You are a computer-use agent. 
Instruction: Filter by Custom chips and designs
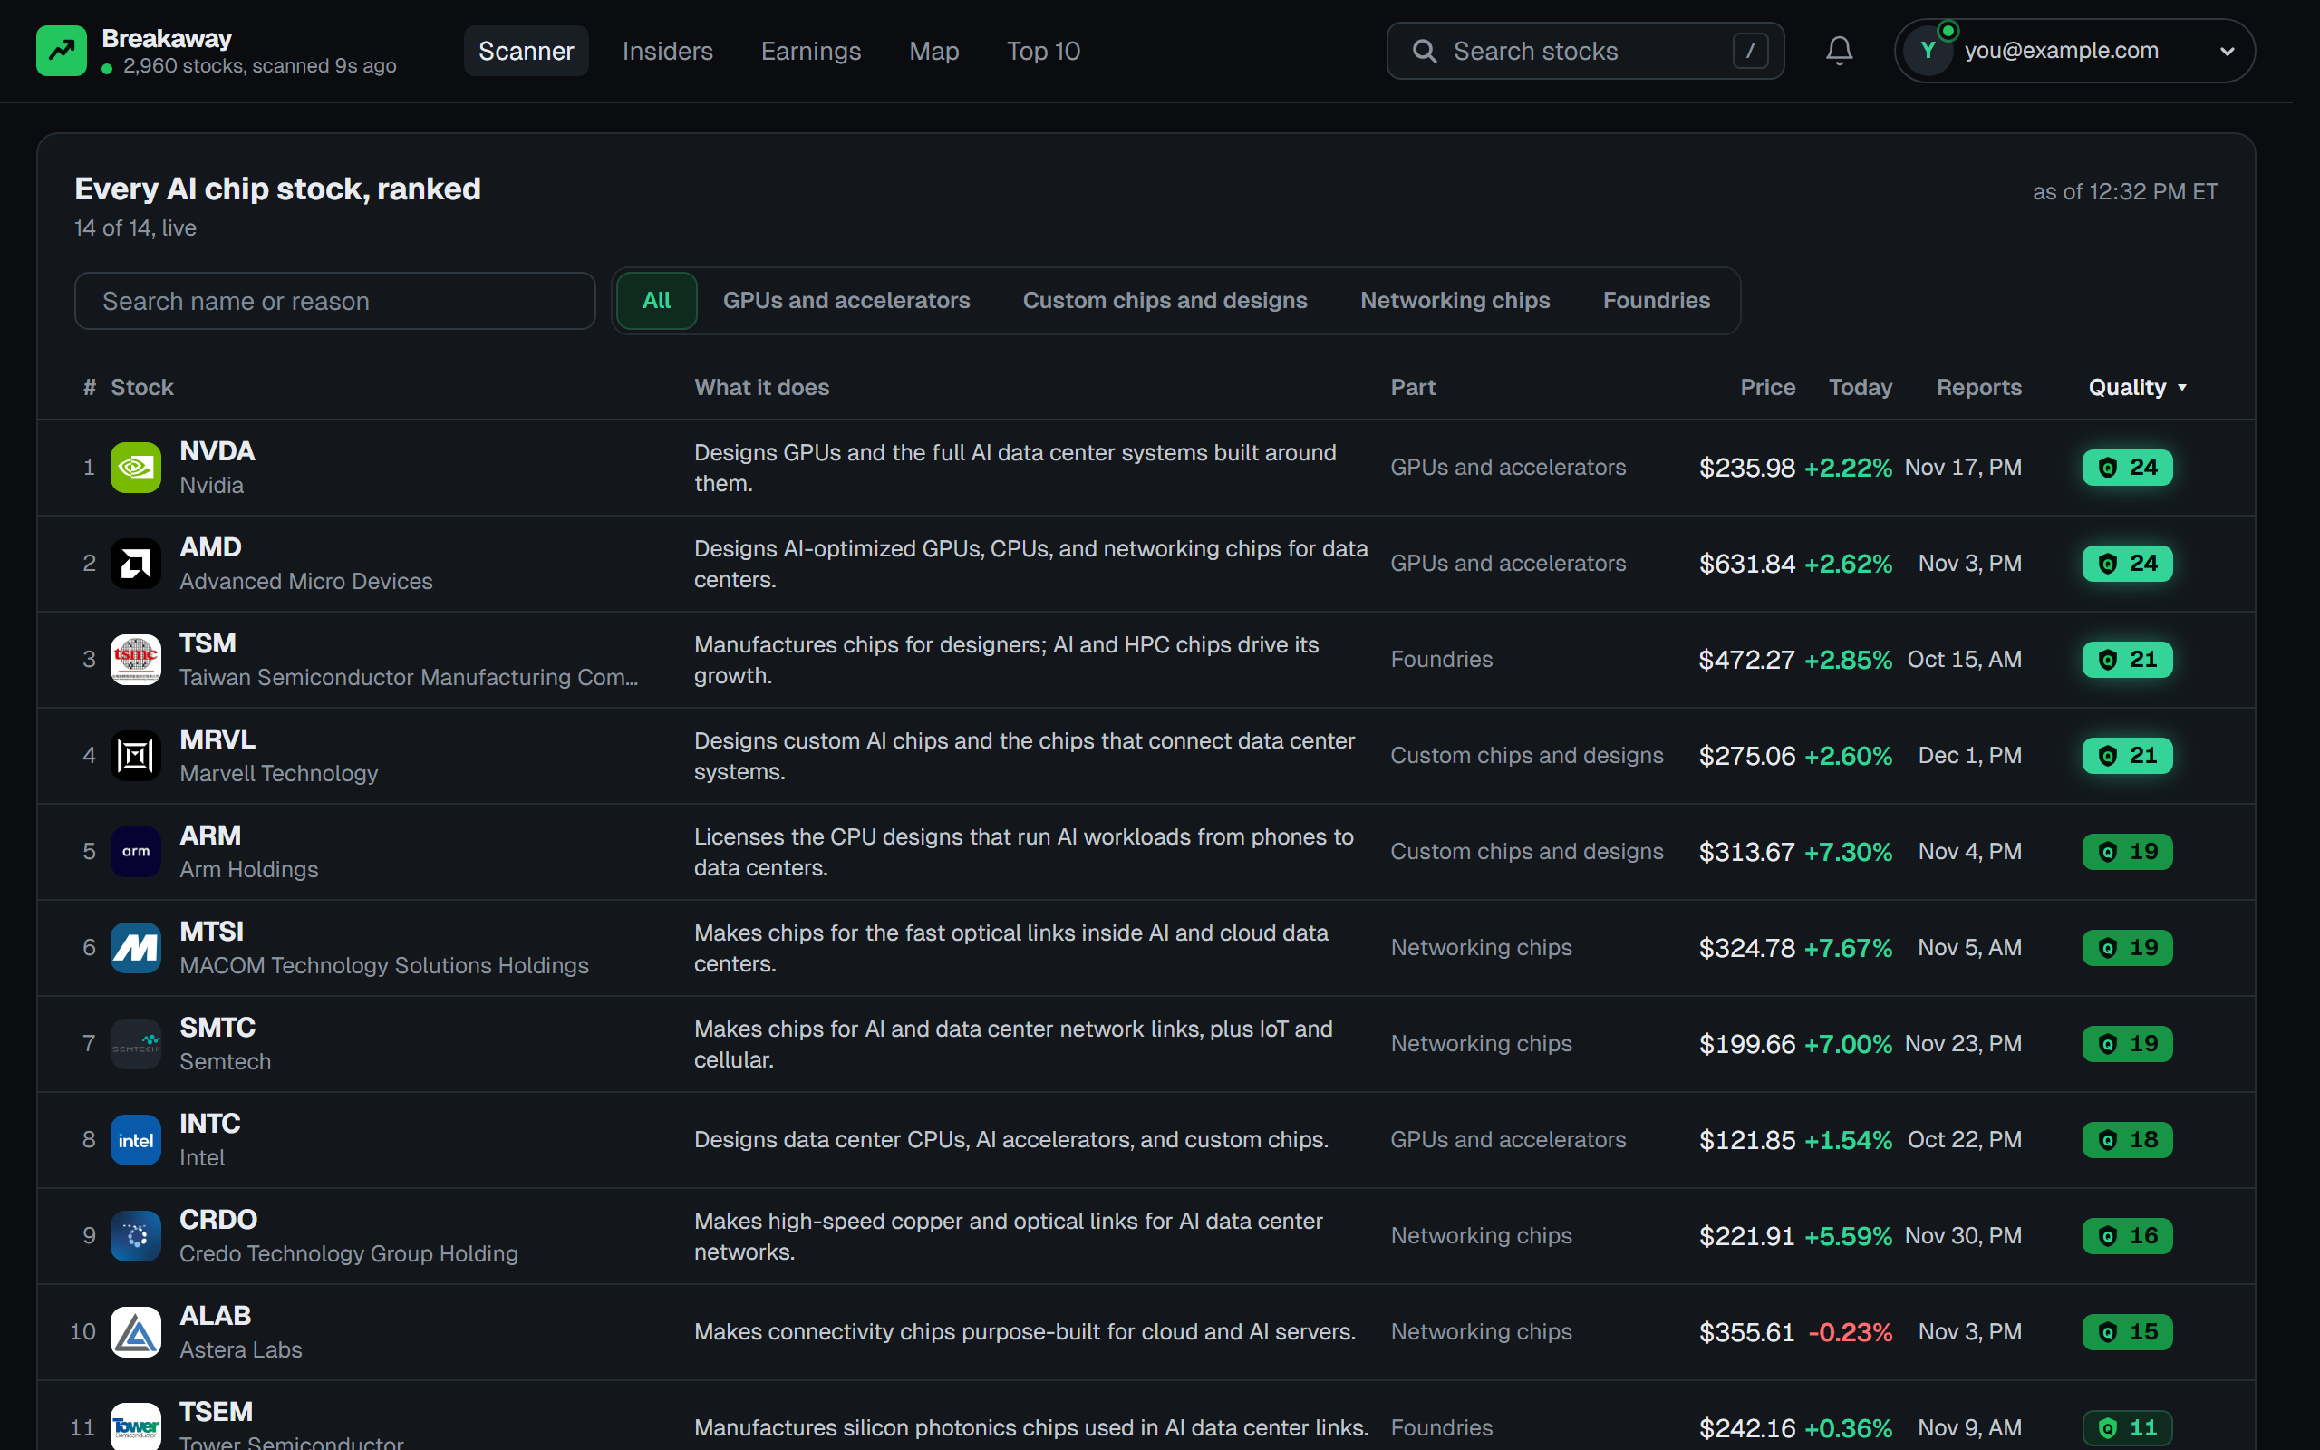(1165, 301)
